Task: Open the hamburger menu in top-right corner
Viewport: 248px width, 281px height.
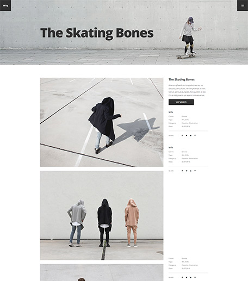Action: tap(243, 5)
